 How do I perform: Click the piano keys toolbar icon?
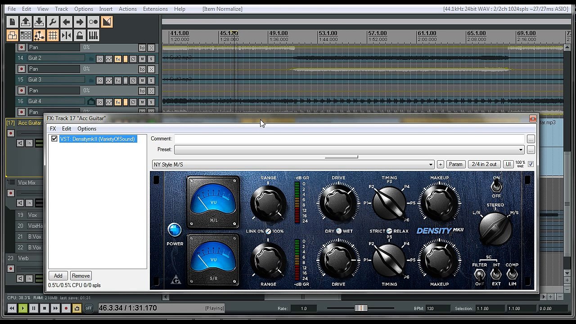[93, 36]
